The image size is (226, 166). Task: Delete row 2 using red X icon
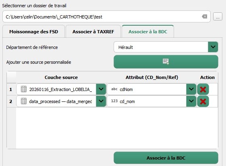203,101
